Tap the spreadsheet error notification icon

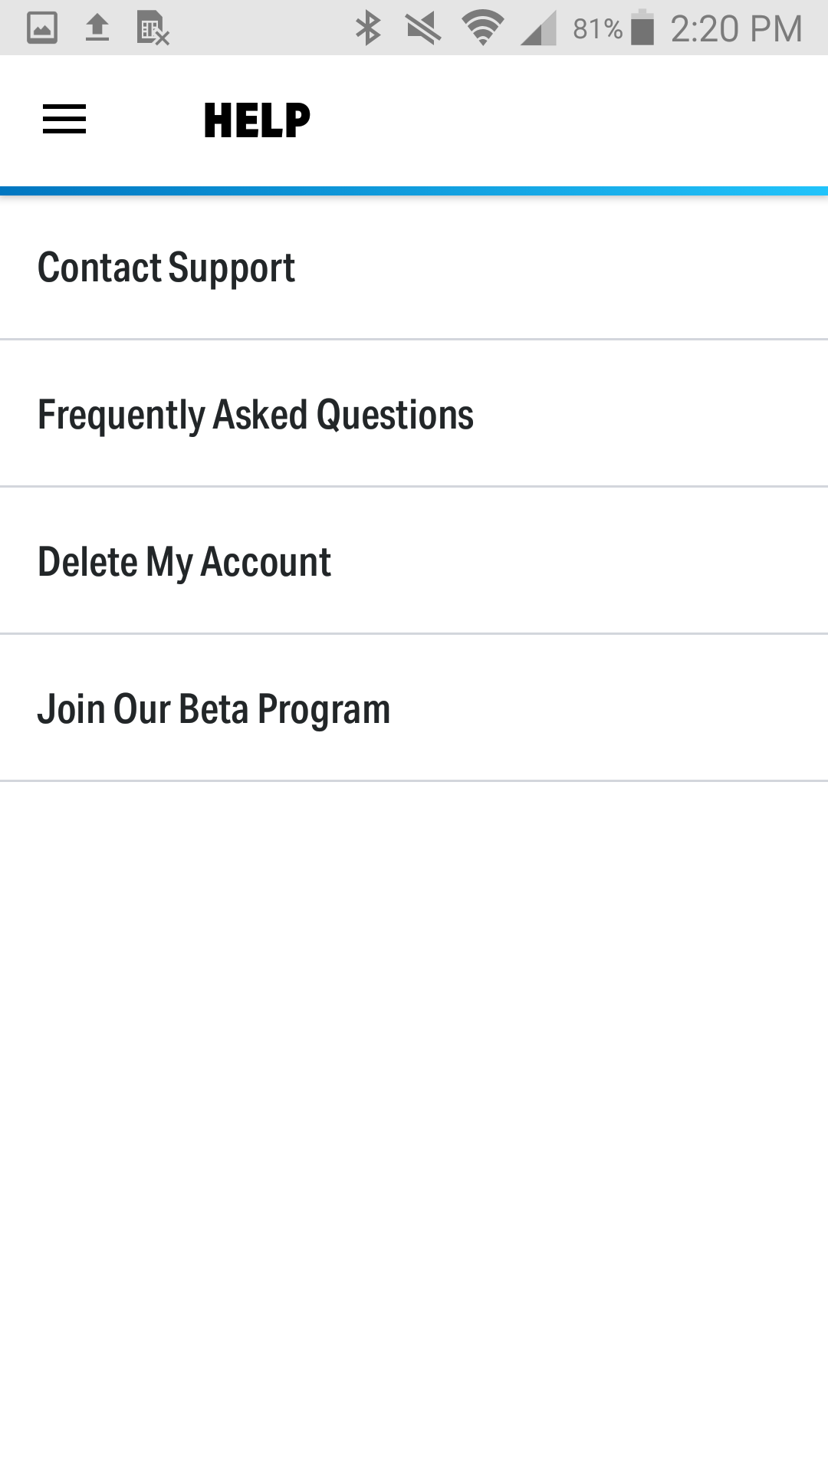[x=153, y=28]
